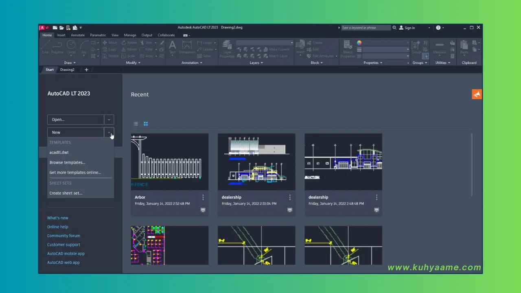The height and width of the screenshot is (293, 521).
Task: Click the Open... button
Action: point(76,120)
